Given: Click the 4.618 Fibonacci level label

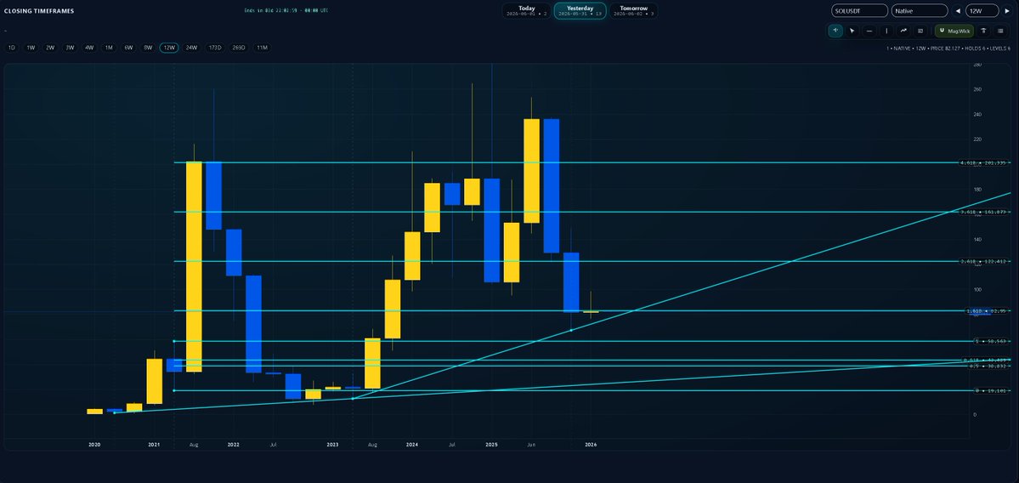Looking at the screenshot, I should (983, 162).
